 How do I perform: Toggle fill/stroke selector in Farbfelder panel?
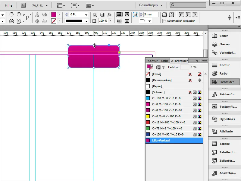coord(150,67)
